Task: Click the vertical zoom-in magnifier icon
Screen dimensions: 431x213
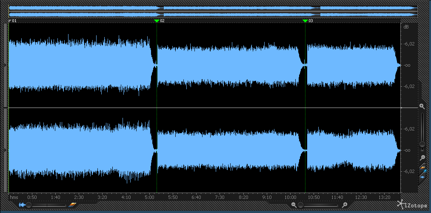Action: point(422,106)
